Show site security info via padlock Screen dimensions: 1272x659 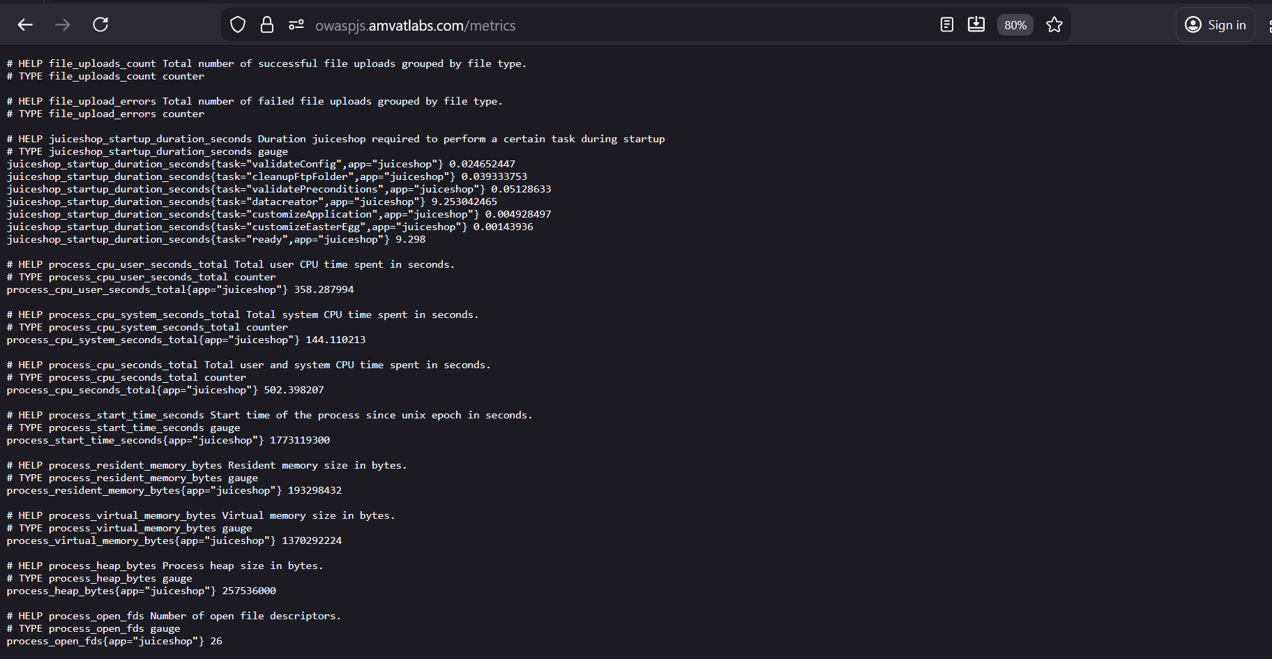click(x=266, y=25)
